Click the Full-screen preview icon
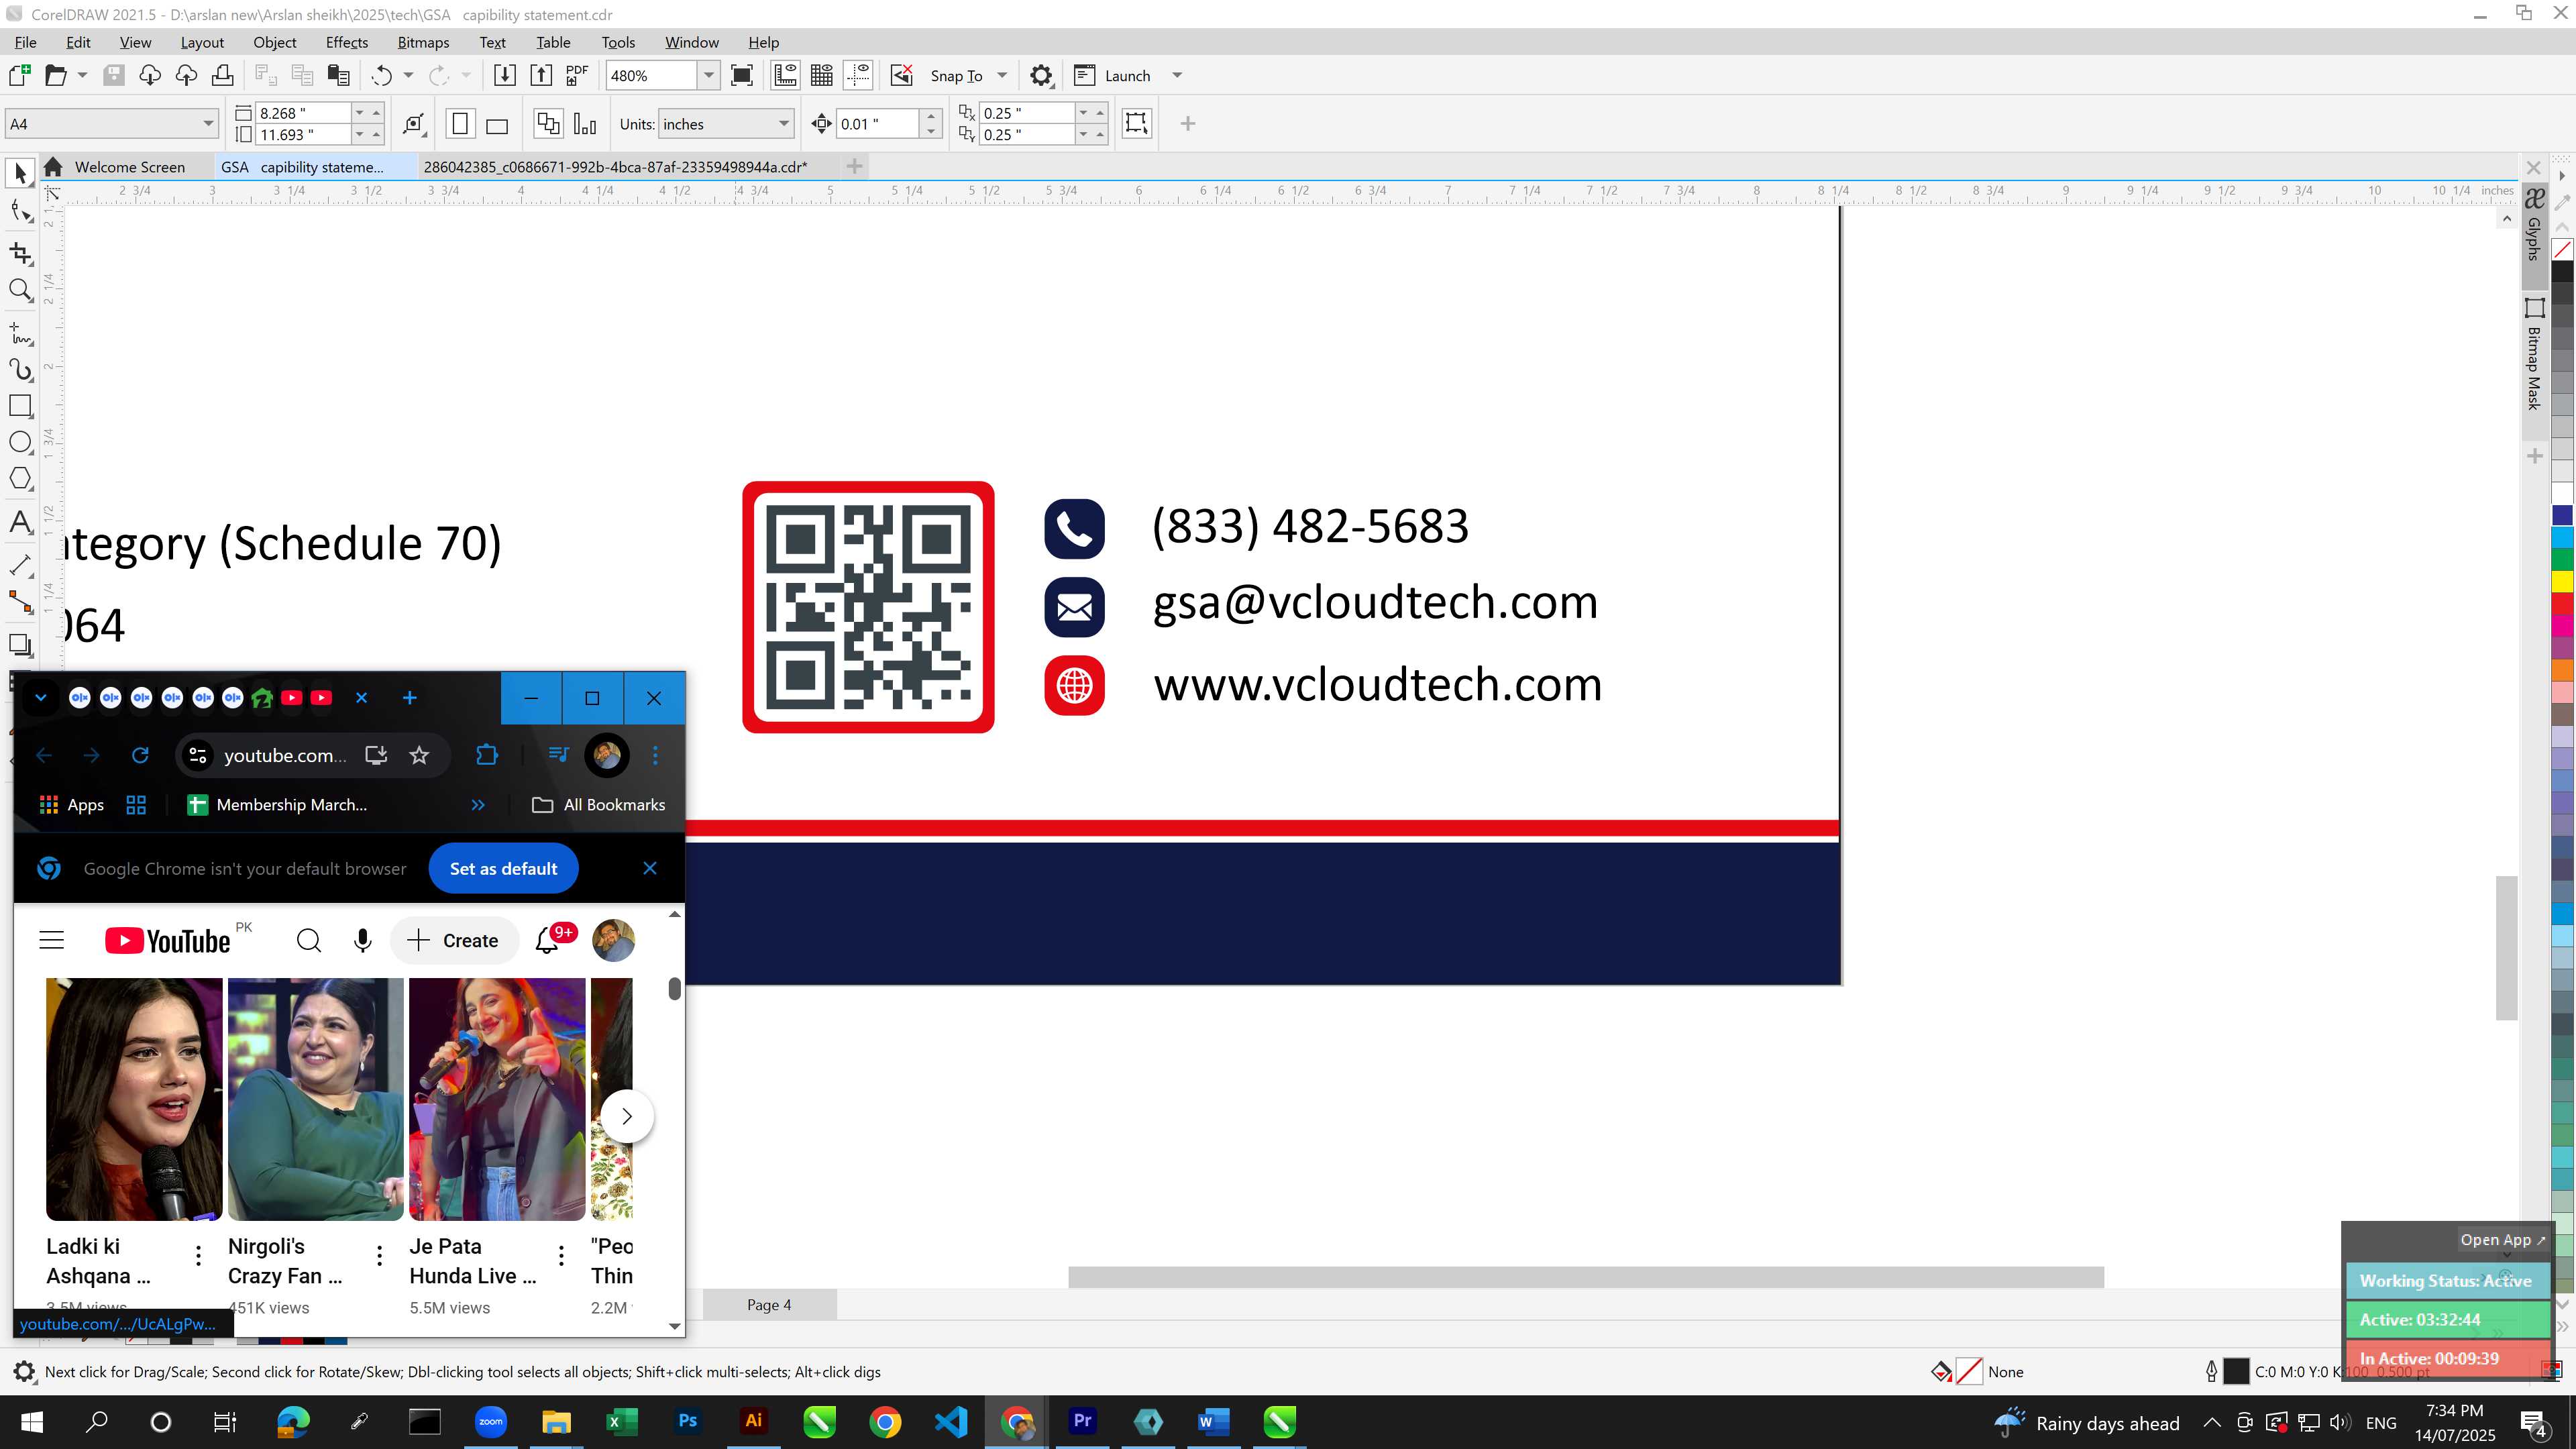The image size is (2576, 1449). point(742,75)
